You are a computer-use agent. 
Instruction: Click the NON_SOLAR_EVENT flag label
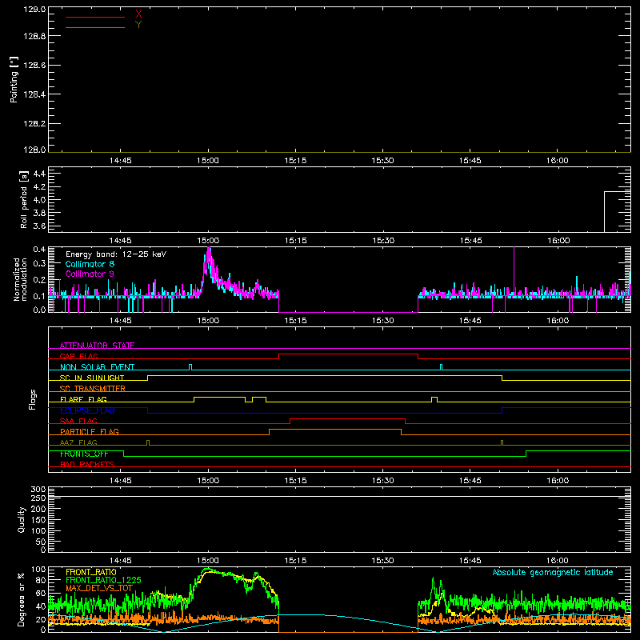97,367
